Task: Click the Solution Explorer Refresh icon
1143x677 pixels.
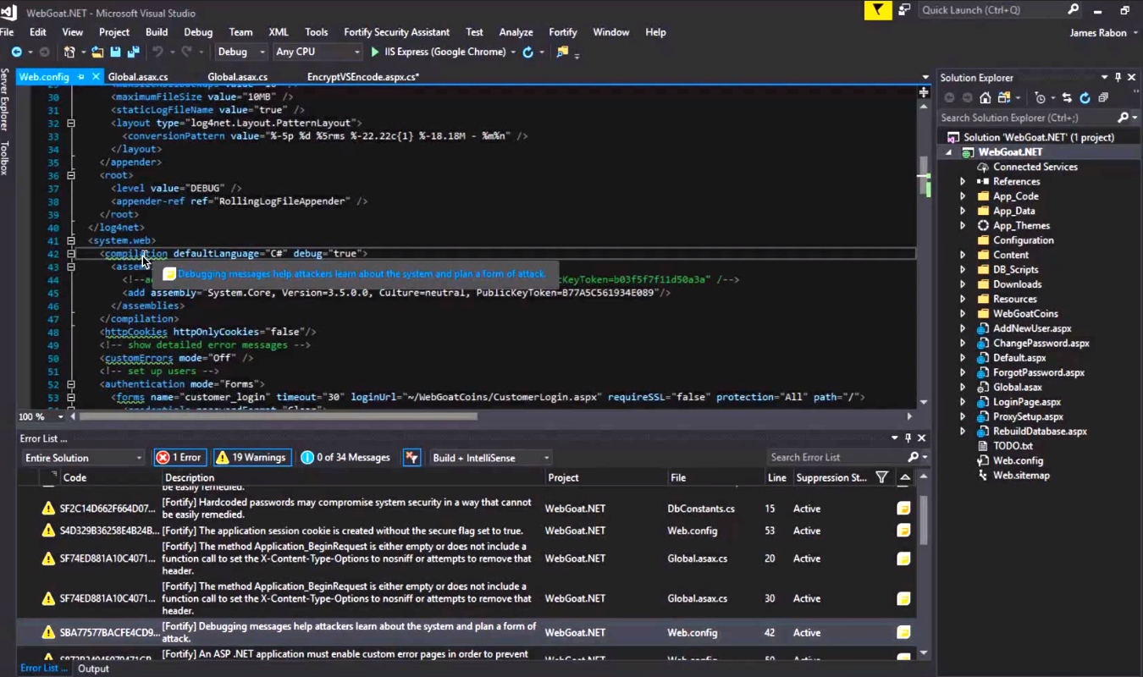Action: pos(1085,98)
